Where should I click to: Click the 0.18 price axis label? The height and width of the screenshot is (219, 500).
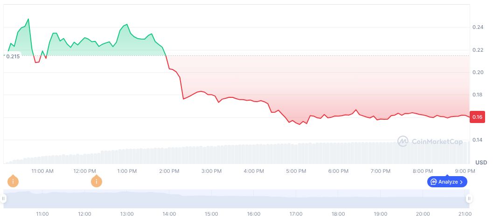point(477,95)
